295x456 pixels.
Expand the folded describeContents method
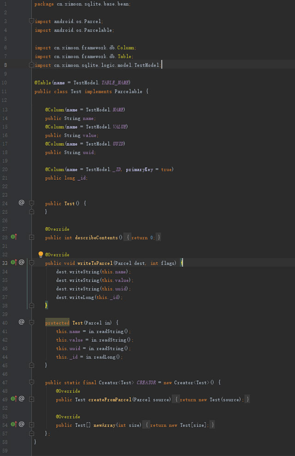click(x=32, y=237)
